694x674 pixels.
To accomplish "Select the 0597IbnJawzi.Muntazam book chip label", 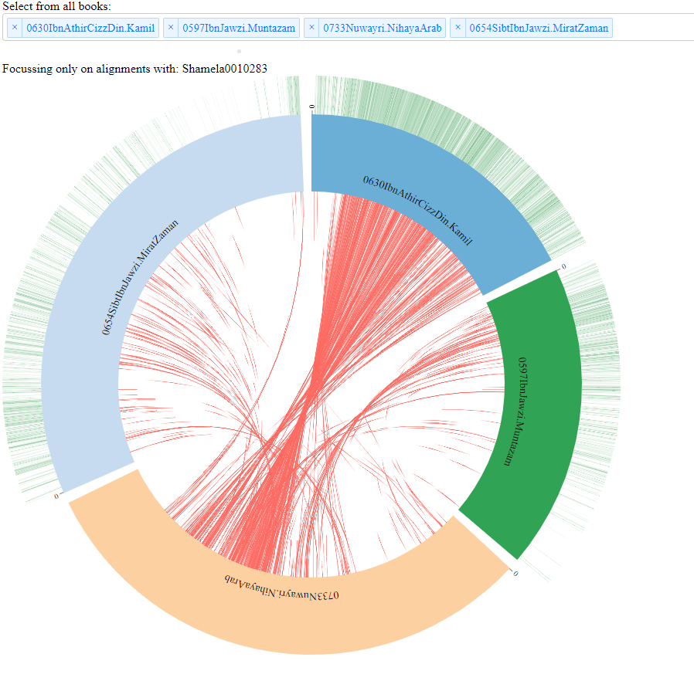I will 240,28.
